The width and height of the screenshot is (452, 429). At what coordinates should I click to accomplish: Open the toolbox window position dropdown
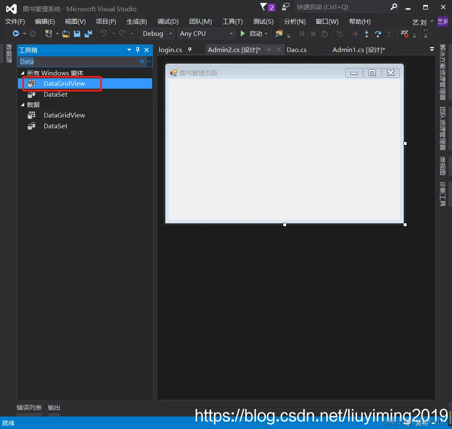point(129,50)
